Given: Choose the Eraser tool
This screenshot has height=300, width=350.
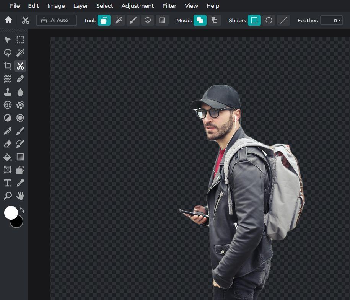Looking at the screenshot, I should coord(7,144).
